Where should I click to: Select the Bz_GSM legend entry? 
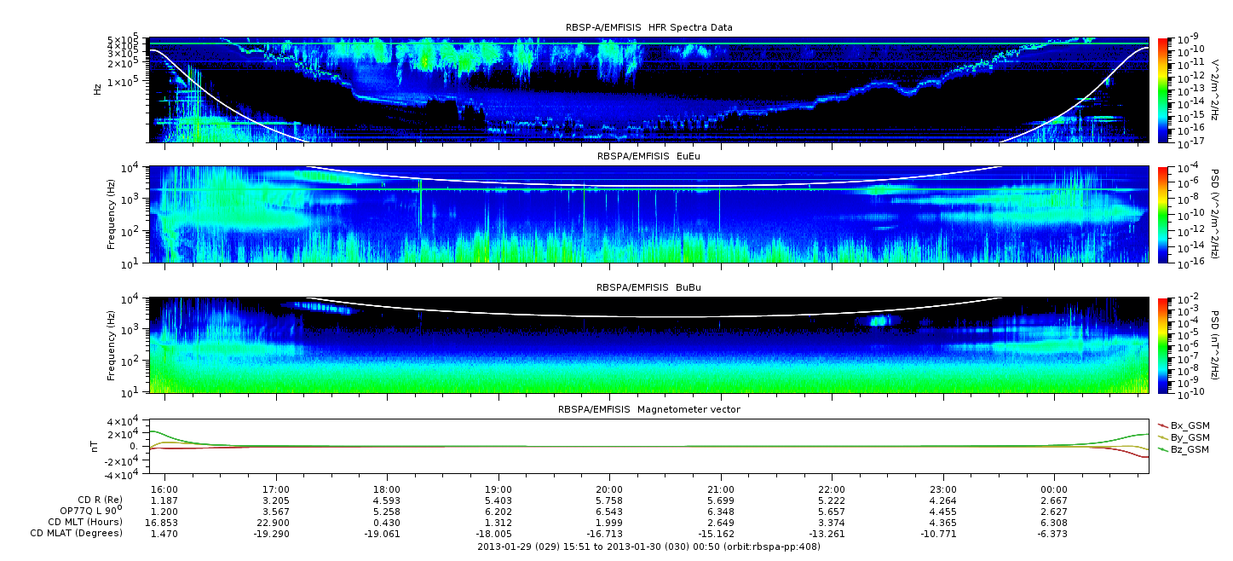point(1183,448)
